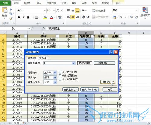Switch to the 插入 ribbon tab
The width and height of the screenshot is (151, 125).
click(39, 3)
